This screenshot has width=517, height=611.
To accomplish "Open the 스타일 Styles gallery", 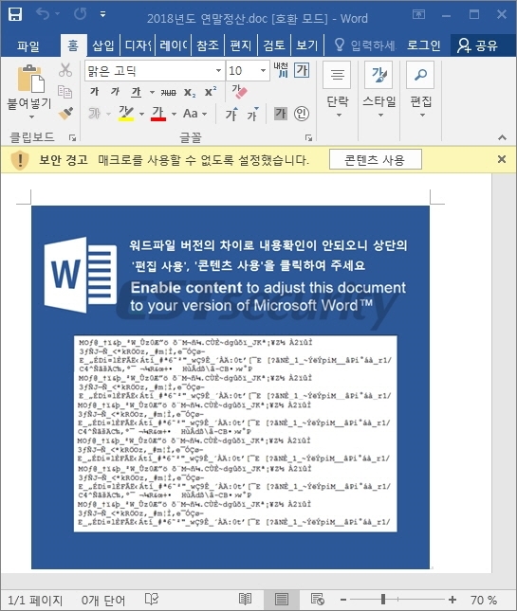I will pos(379,90).
